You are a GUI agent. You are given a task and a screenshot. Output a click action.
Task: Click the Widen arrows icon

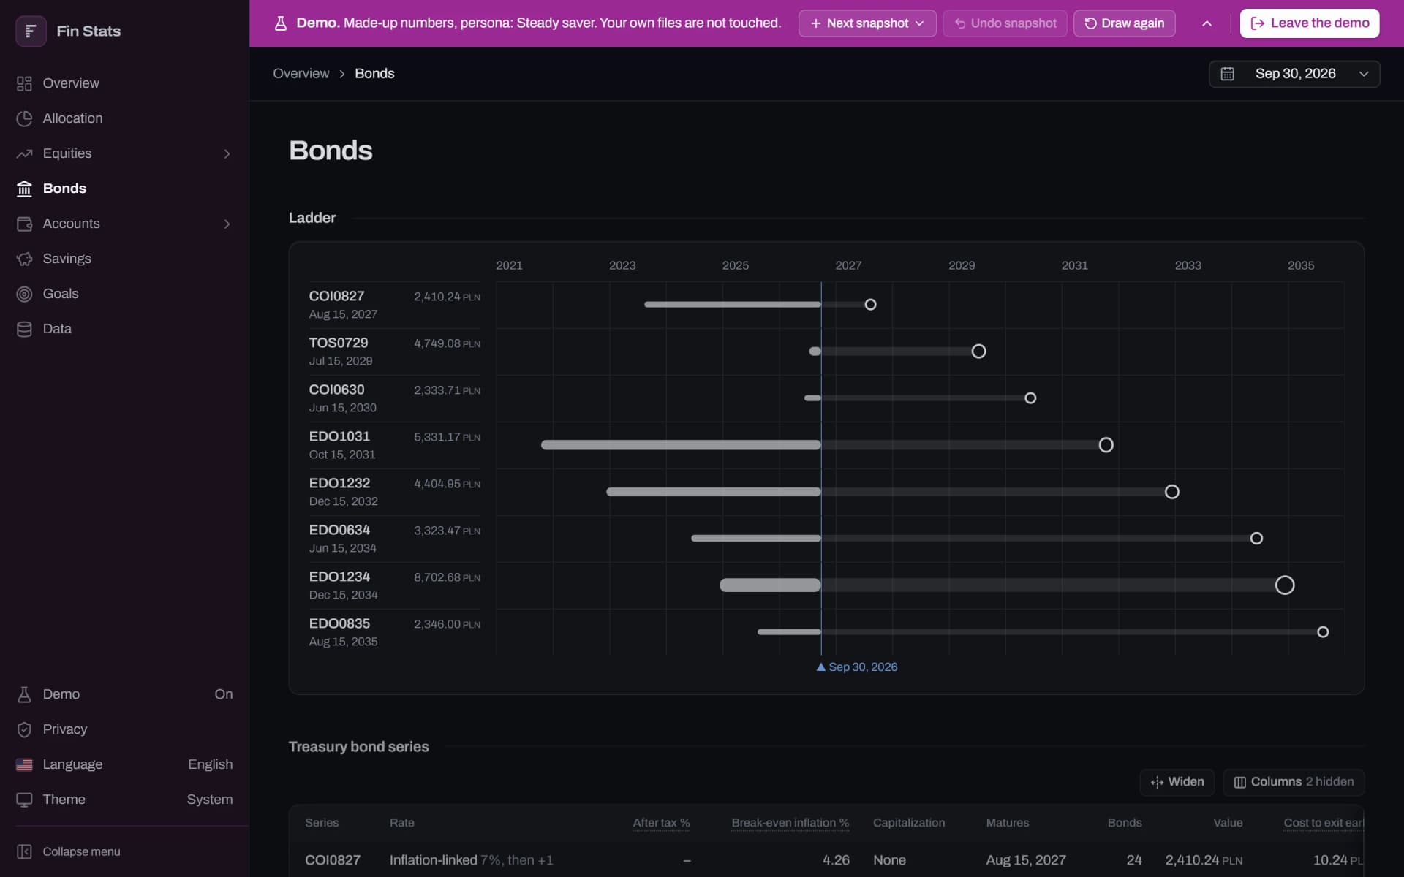coord(1157,782)
